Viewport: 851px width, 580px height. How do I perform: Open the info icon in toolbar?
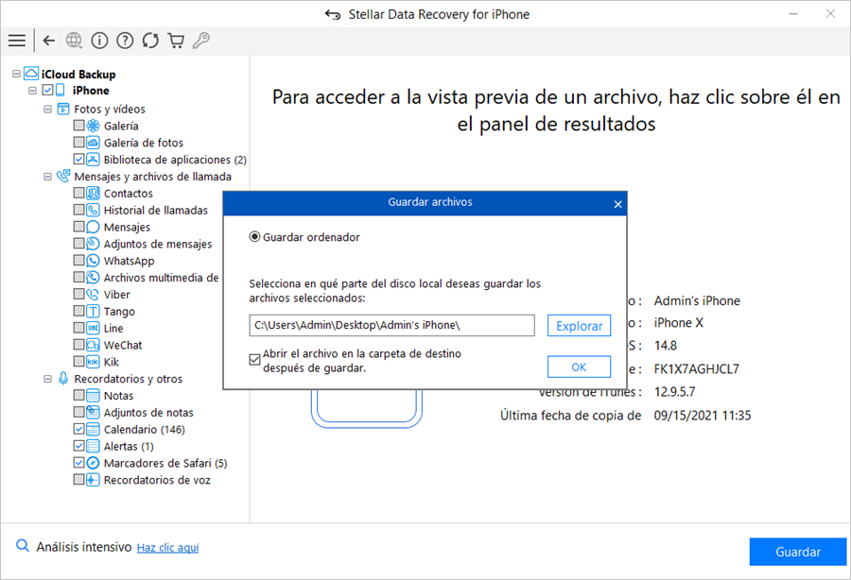(99, 41)
